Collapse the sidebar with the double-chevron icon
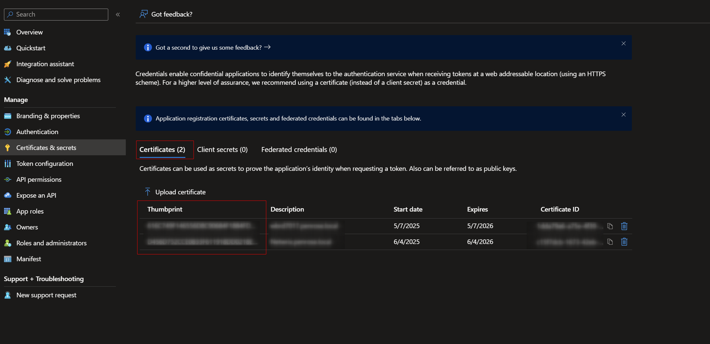This screenshot has height=344, width=710. tap(118, 15)
